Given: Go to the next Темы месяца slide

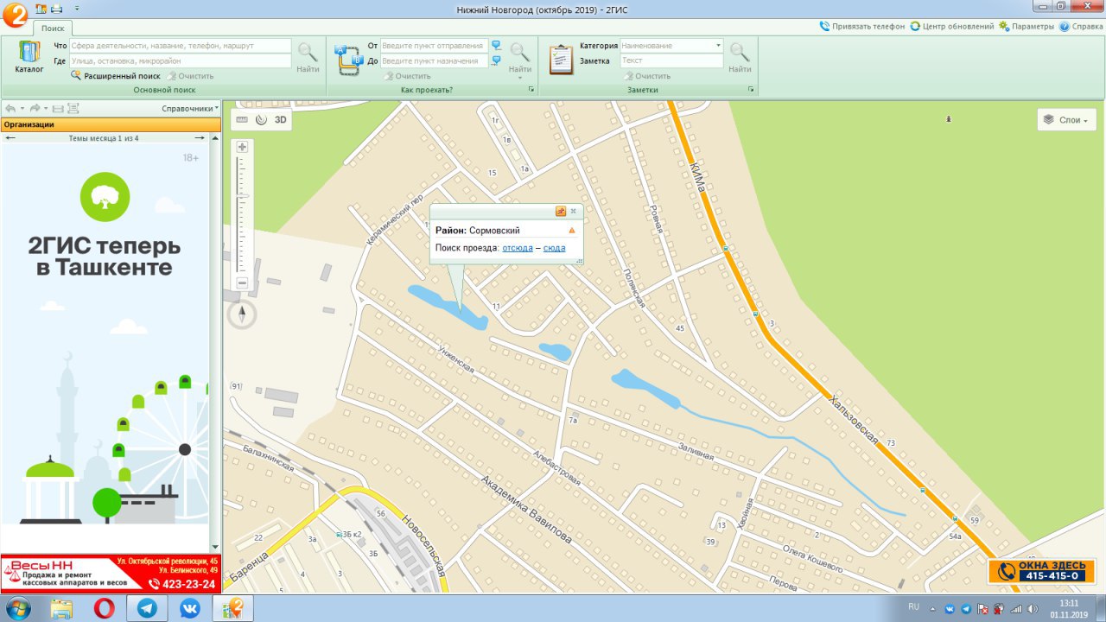Looking at the screenshot, I should click(200, 138).
